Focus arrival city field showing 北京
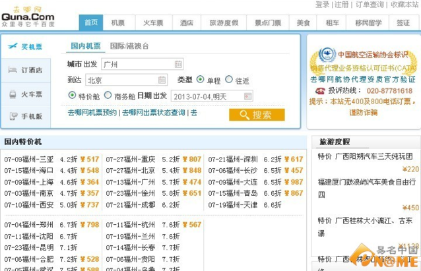Screen dimensions: 421x271 127,80
